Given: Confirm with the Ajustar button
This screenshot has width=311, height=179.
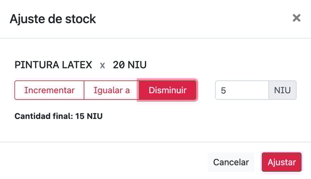Looking at the screenshot, I should [x=282, y=162].
